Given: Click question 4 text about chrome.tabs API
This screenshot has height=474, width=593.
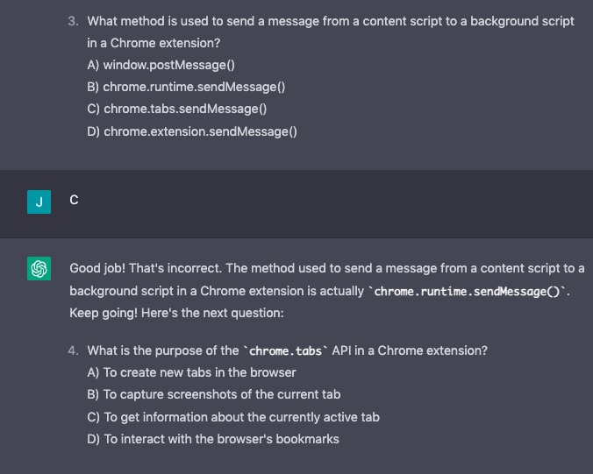Looking at the screenshot, I should coord(288,350).
